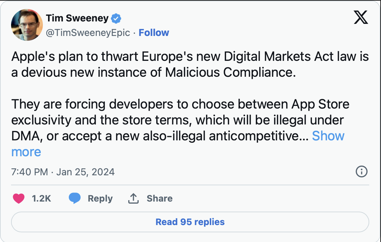The width and height of the screenshot is (381, 242).
Task: Open the X logo icon
Action: tap(361, 17)
